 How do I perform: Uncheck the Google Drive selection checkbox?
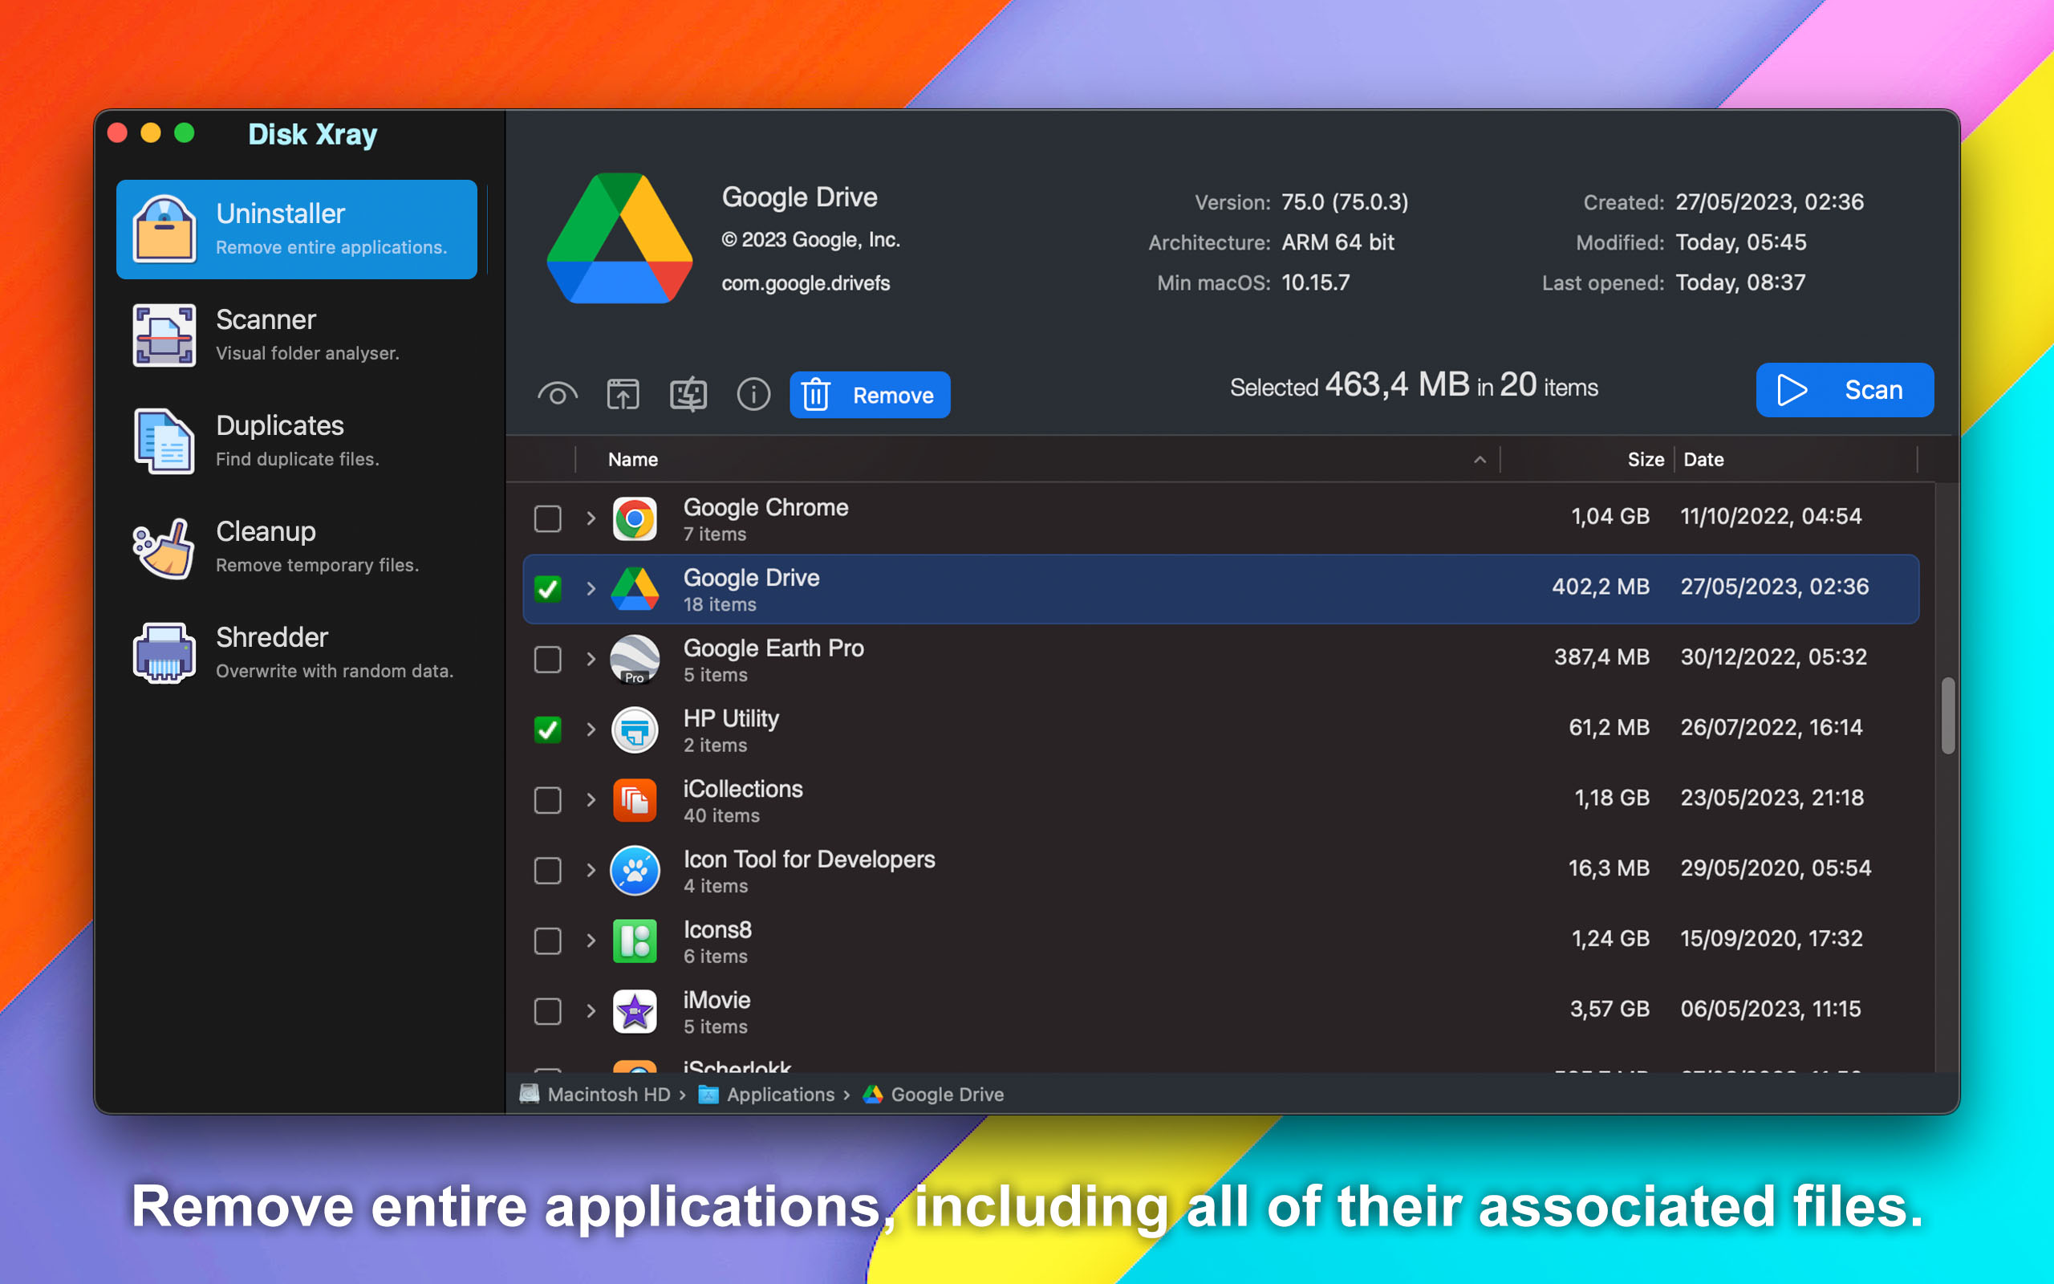coord(547,588)
